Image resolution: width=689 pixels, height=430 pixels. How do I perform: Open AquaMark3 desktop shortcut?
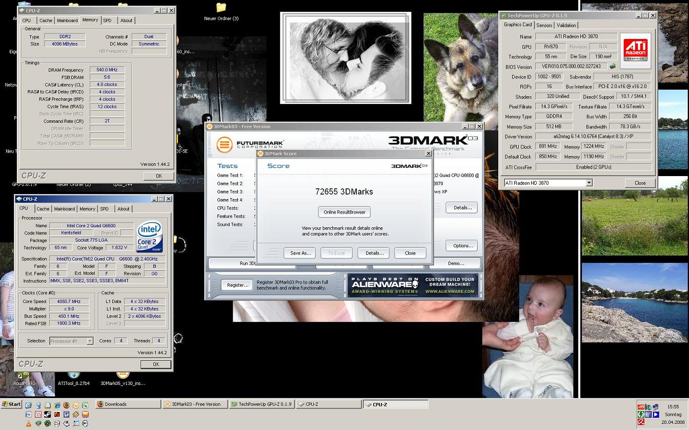(x=24, y=379)
